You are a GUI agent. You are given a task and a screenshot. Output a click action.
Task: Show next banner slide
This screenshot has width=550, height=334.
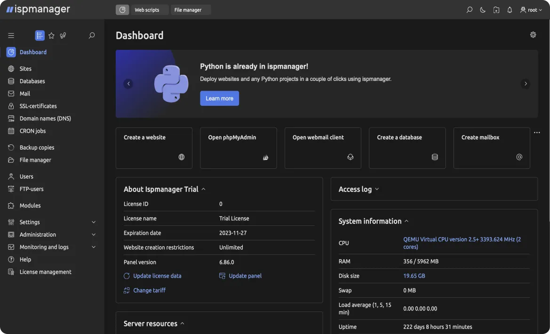[526, 84]
